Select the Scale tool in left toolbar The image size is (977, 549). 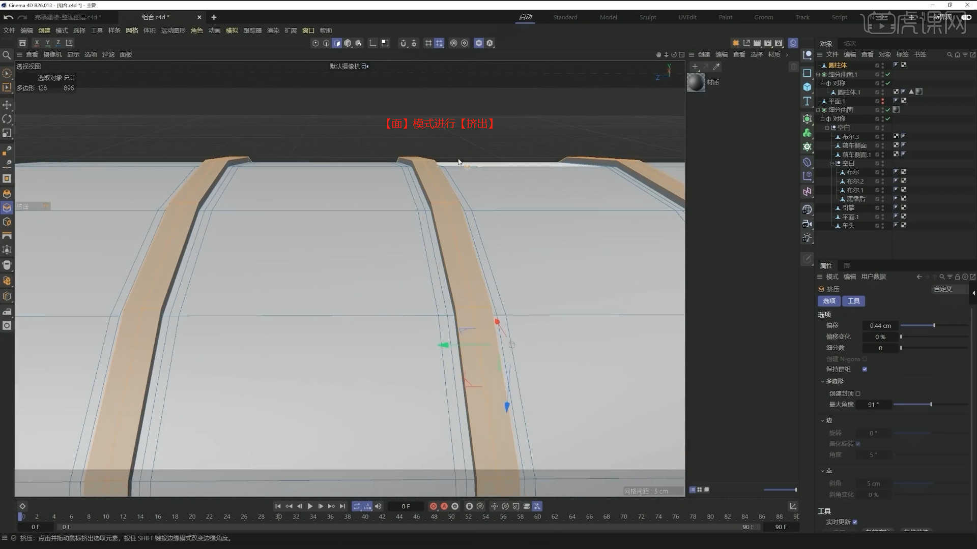click(7, 133)
